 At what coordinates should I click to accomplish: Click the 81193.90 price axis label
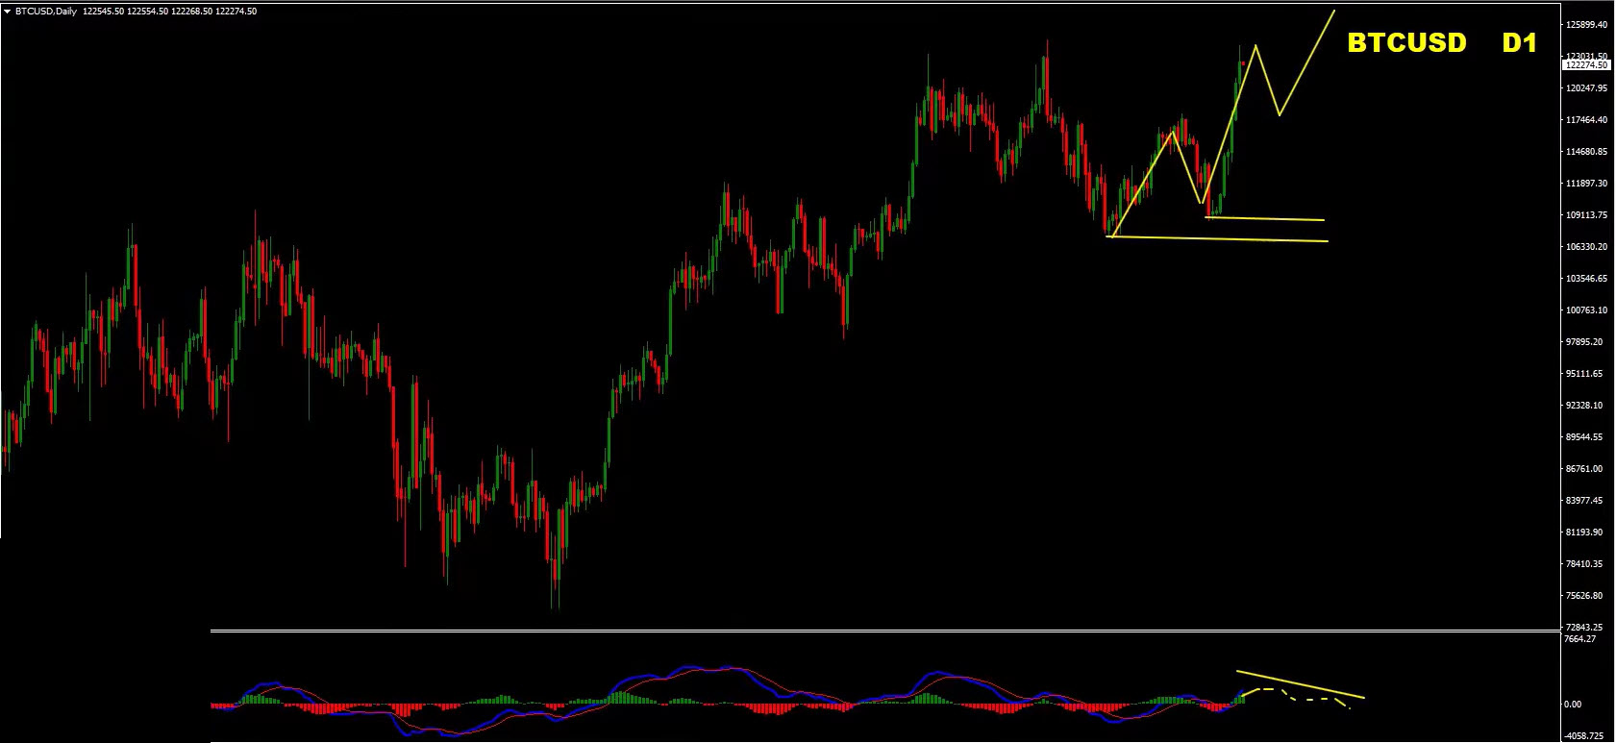coord(1584,532)
